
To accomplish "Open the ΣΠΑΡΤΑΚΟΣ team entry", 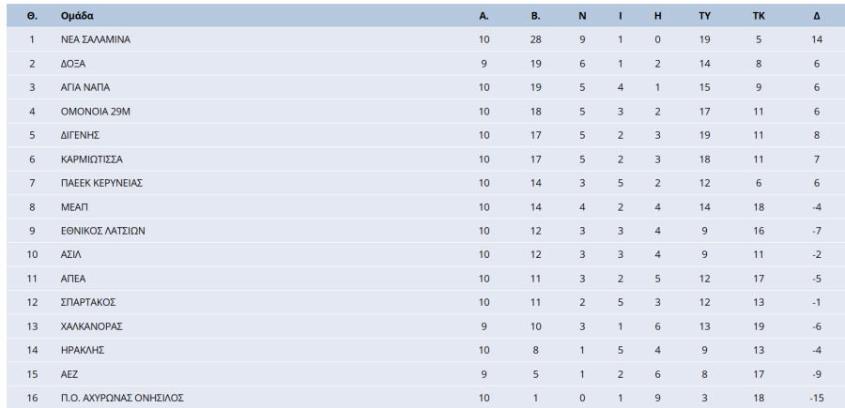I will pos(86,302).
